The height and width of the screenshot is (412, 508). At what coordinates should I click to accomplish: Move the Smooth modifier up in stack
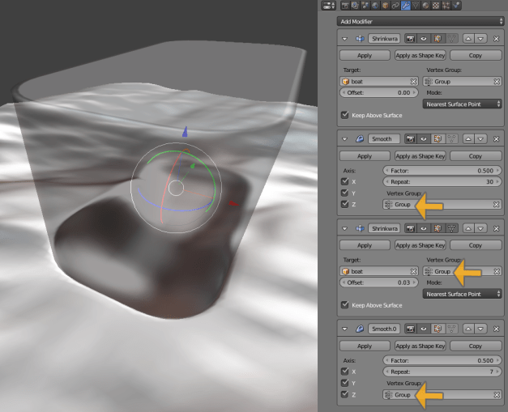[467, 139]
